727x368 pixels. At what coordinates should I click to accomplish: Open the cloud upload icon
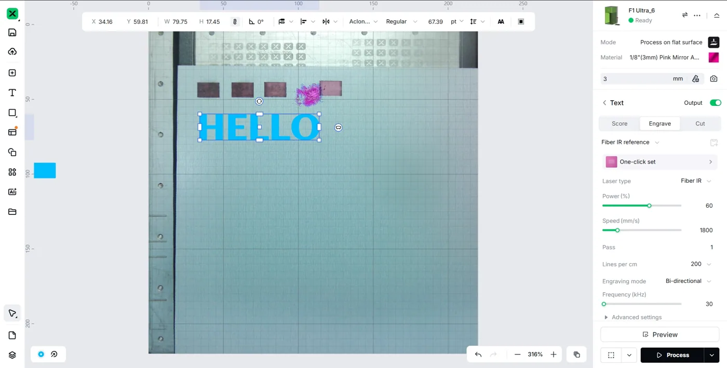point(12,51)
